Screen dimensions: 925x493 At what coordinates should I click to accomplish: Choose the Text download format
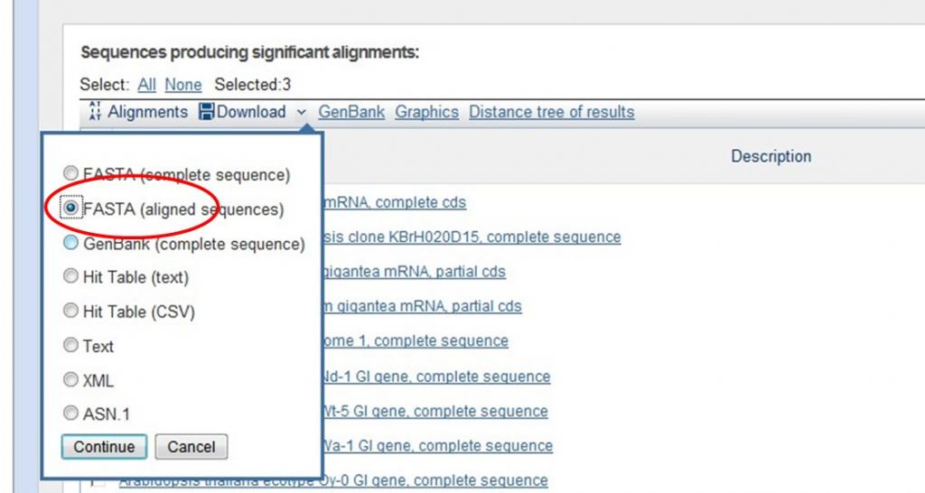pos(70,346)
